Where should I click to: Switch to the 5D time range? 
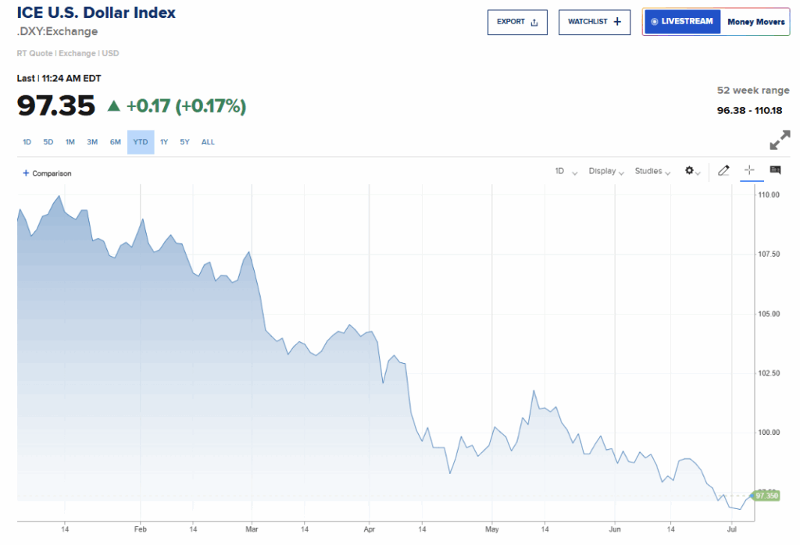click(48, 142)
